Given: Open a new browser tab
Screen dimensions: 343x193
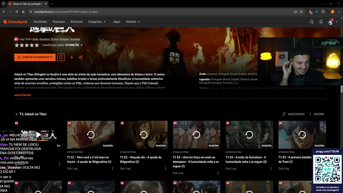Looking at the screenshot, I should point(52,4).
